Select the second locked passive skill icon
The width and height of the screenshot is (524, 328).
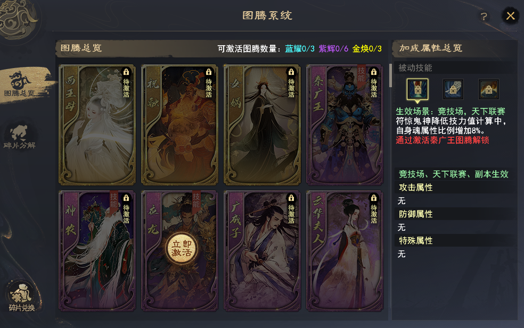[x=453, y=89]
